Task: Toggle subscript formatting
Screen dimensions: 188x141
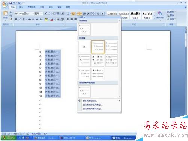Action: pyautogui.click(x=33, y=19)
